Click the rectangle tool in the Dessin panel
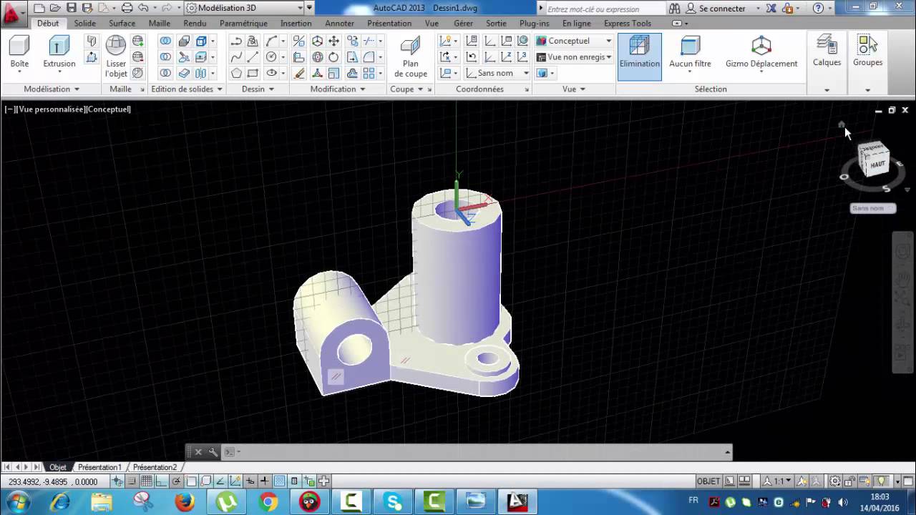 click(253, 73)
